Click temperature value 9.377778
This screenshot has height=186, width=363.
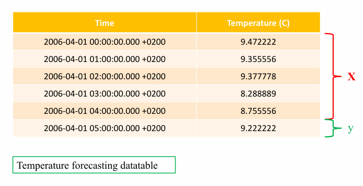tap(258, 76)
